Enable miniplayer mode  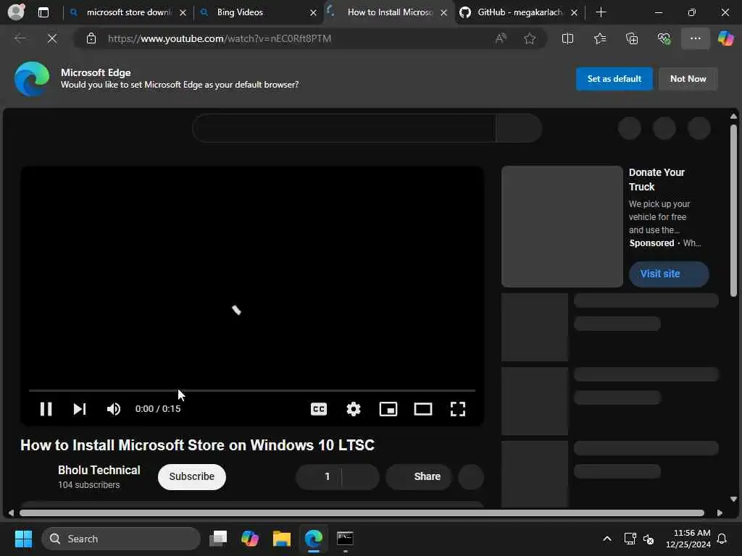point(388,409)
